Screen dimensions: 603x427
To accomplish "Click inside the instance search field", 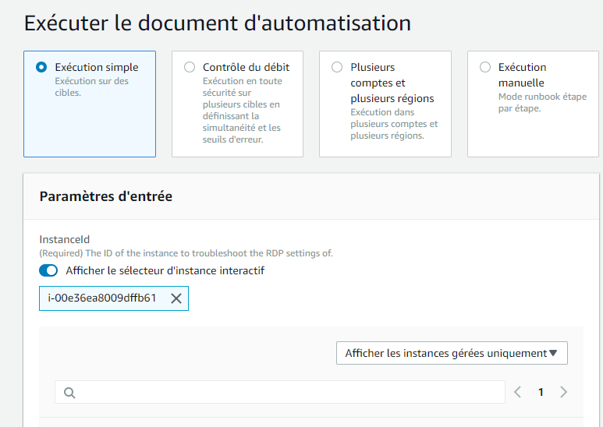I will tap(280, 392).
